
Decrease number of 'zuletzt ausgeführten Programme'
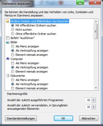tap(94, 101)
